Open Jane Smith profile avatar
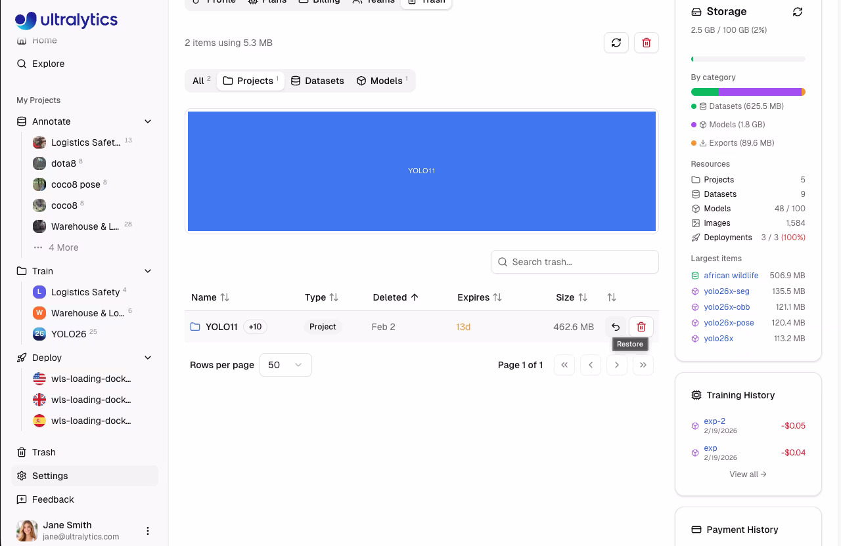This screenshot has width=841, height=546. 27,531
